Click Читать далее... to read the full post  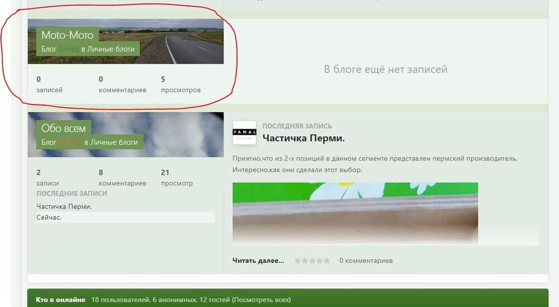click(x=258, y=261)
